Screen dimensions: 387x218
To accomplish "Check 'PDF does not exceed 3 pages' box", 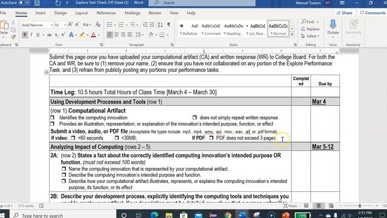I will click(x=211, y=137).
